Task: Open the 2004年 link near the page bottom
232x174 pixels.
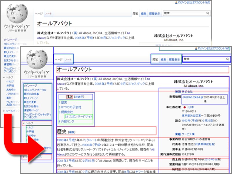Action: click(x=61, y=172)
